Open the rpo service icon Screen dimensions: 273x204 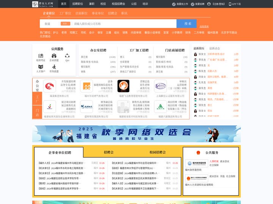67,56
